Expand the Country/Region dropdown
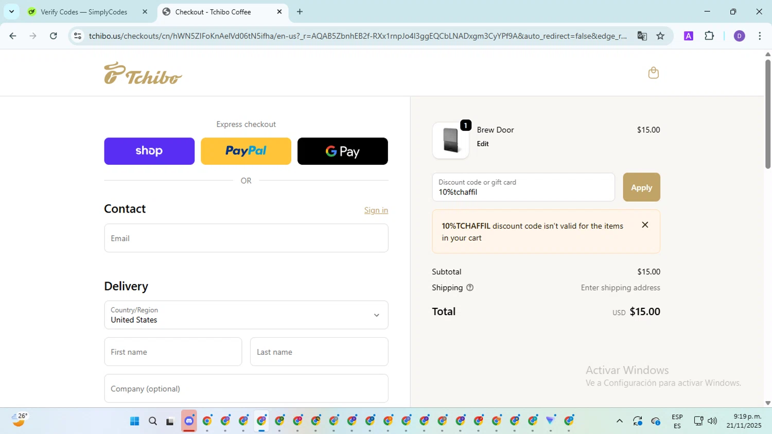The image size is (772, 434). click(246, 315)
